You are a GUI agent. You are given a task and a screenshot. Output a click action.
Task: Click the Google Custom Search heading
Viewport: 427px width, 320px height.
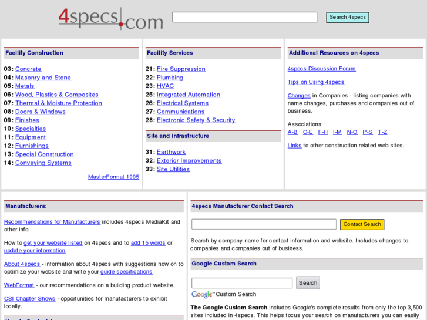click(224, 264)
